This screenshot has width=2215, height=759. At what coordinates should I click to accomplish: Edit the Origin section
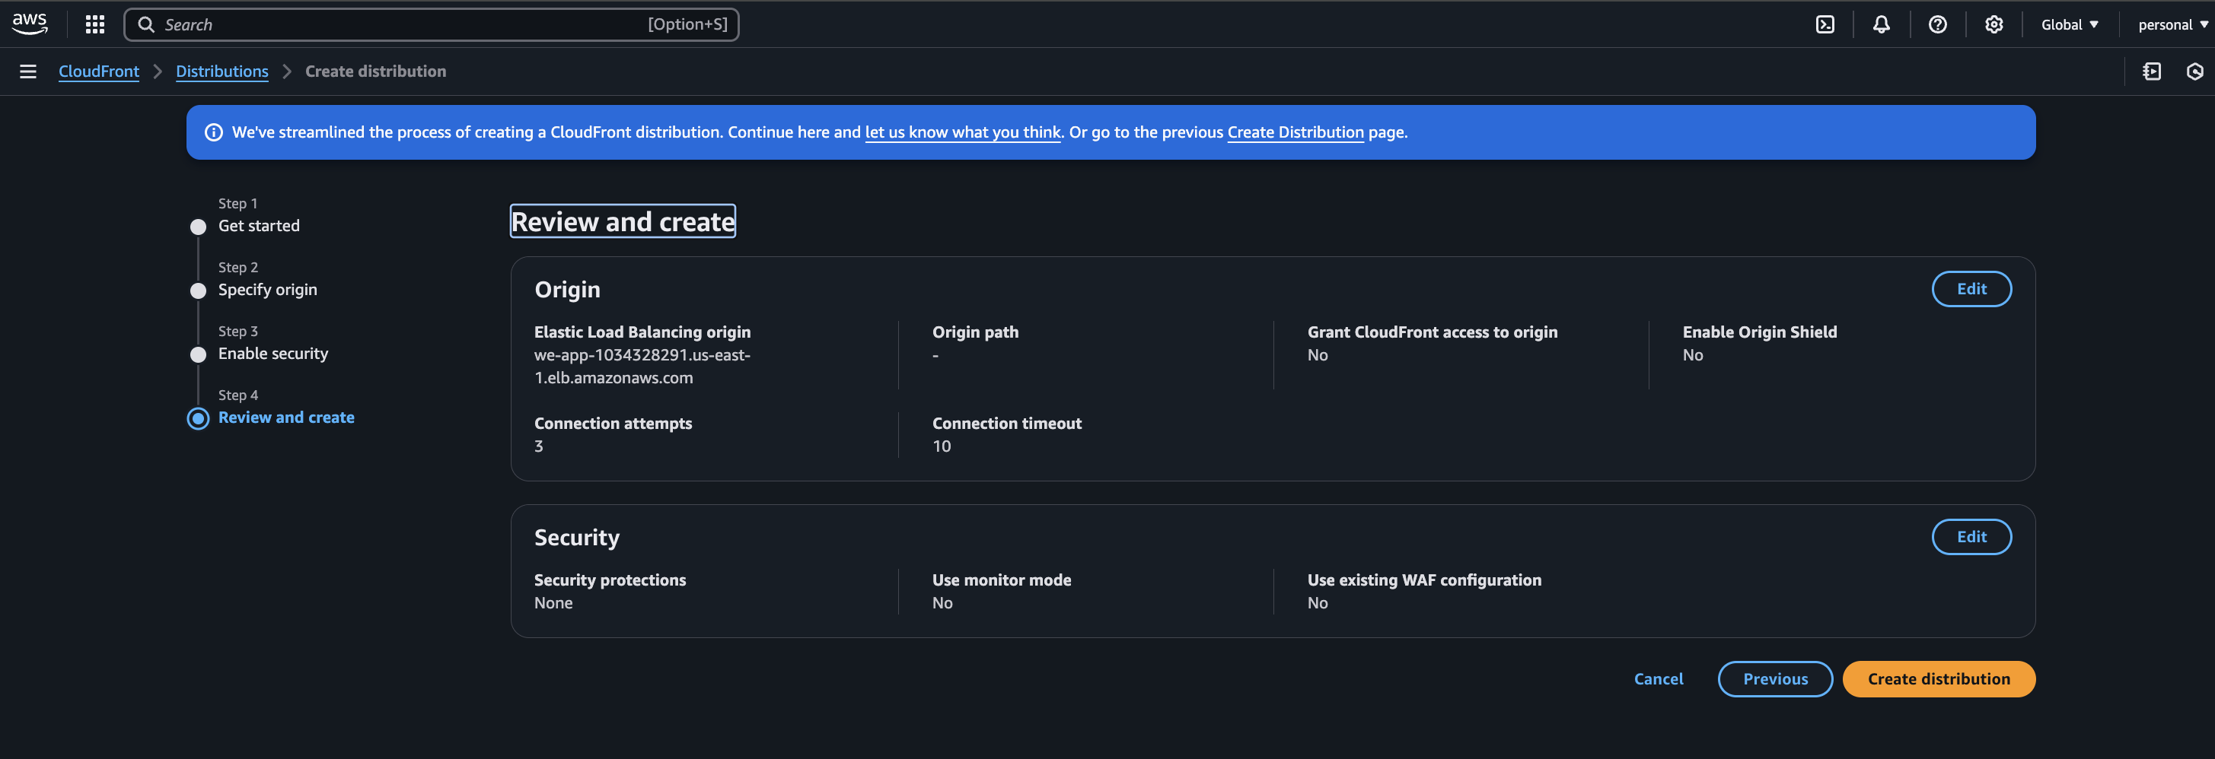(x=1971, y=289)
